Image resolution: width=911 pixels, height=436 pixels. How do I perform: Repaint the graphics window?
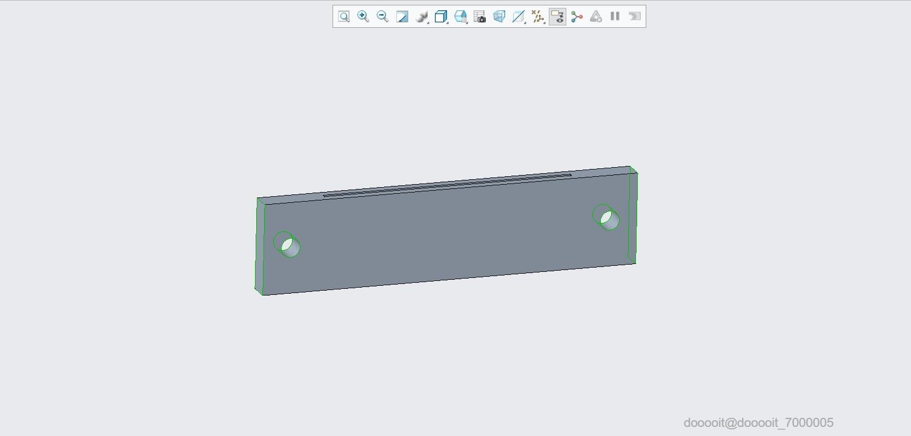point(402,16)
